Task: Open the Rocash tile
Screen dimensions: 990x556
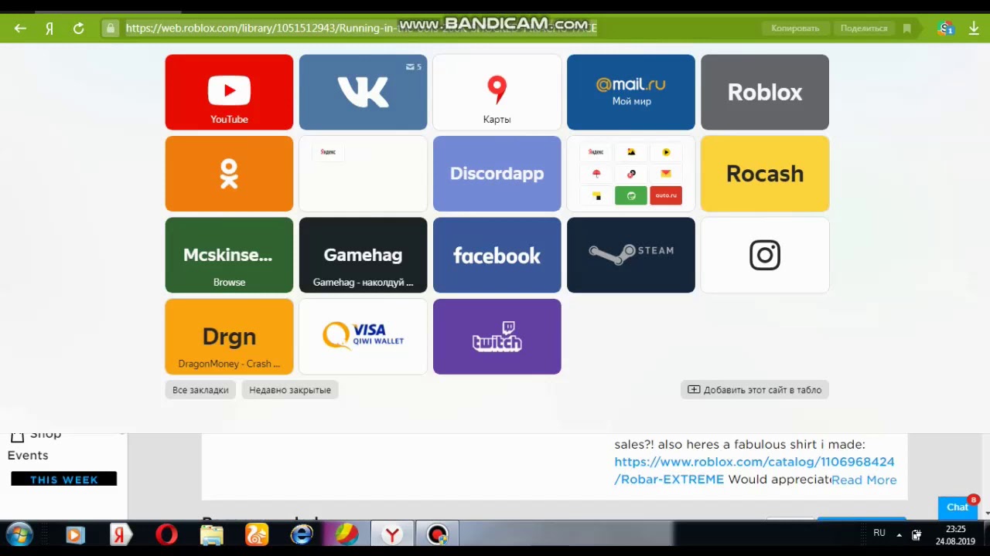Action: click(764, 174)
